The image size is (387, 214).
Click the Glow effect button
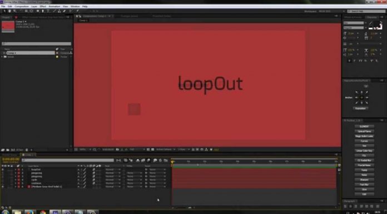pyautogui.click(x=364, y=190)
